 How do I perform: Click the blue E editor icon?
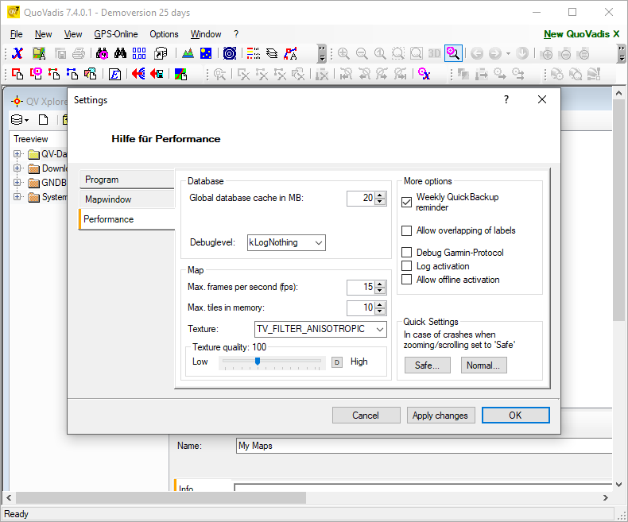point(114,74)
